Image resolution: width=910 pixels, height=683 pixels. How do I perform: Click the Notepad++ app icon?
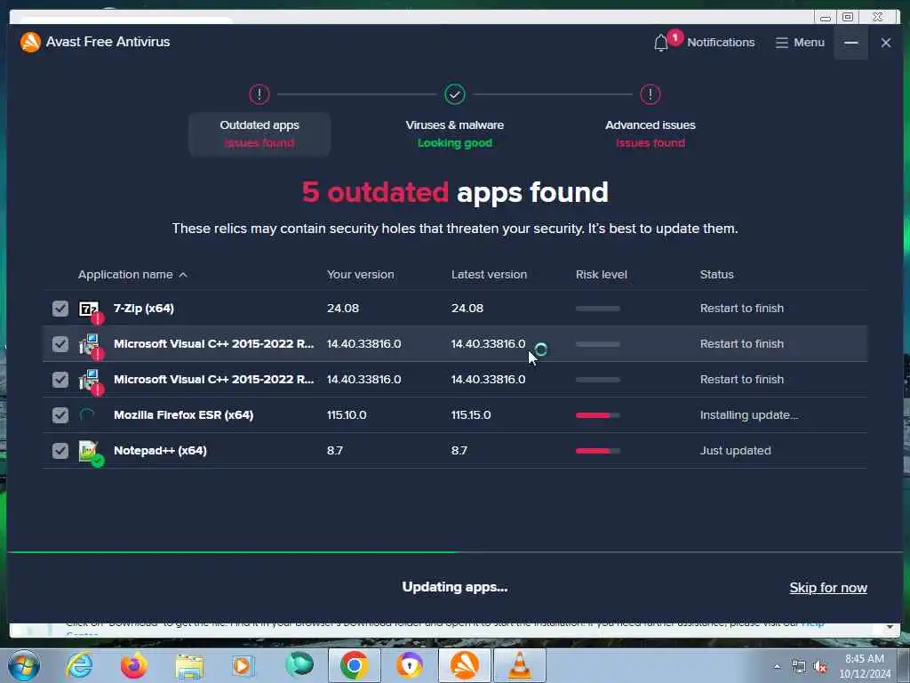pos(90,453)
